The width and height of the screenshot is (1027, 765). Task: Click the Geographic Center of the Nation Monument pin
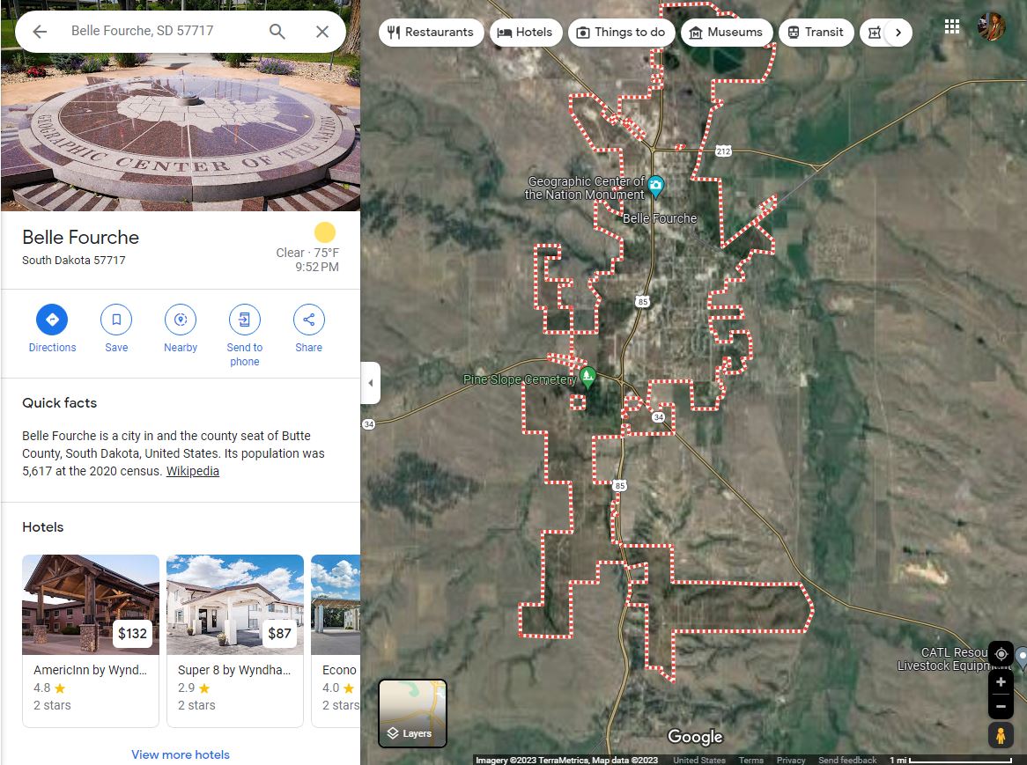(655, 188)
